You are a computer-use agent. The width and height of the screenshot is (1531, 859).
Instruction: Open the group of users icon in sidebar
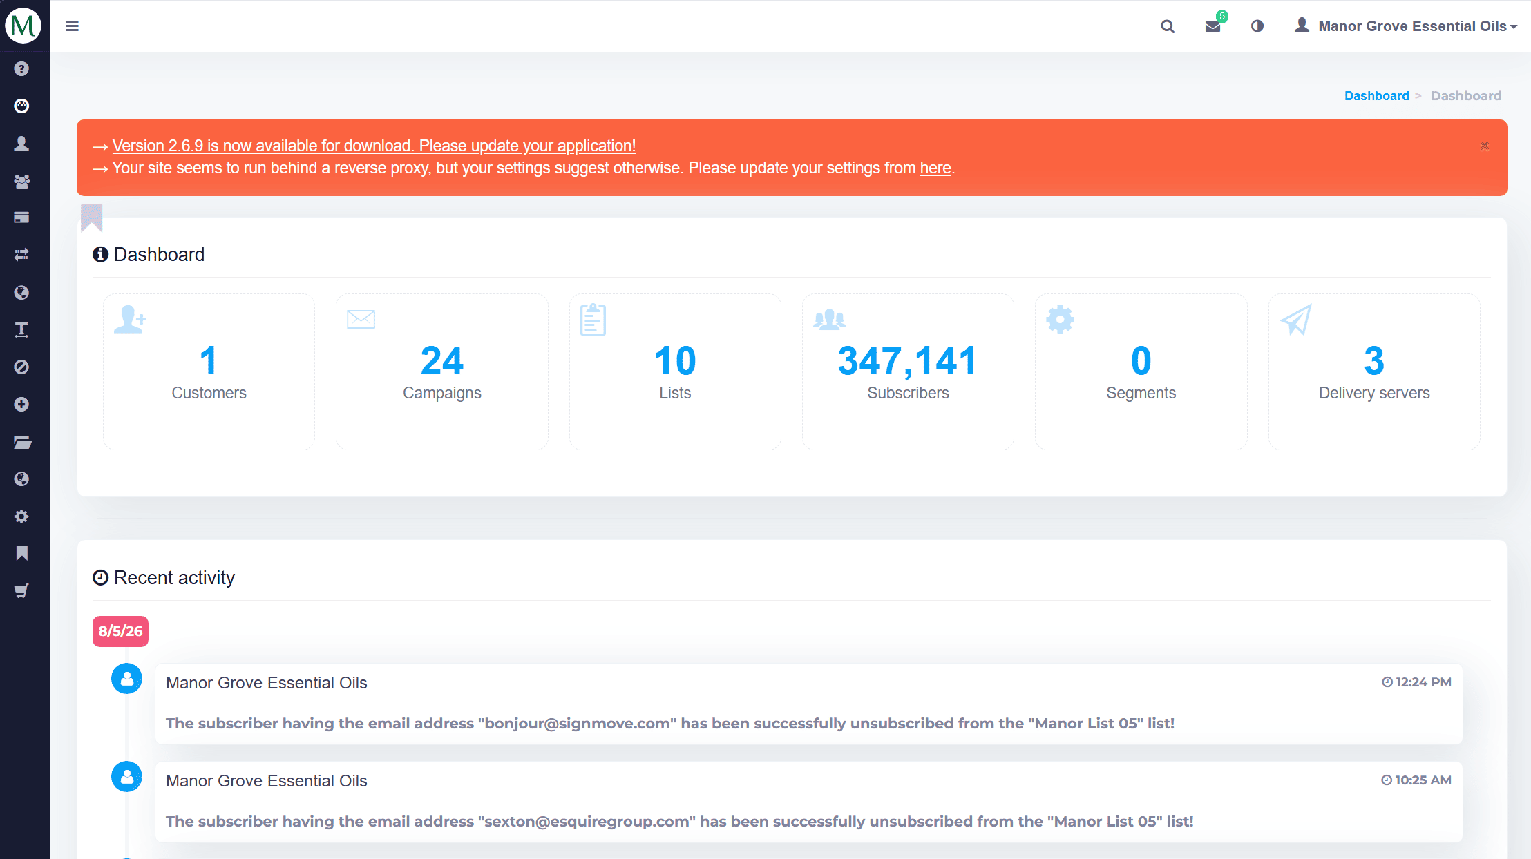coord(21,181)
